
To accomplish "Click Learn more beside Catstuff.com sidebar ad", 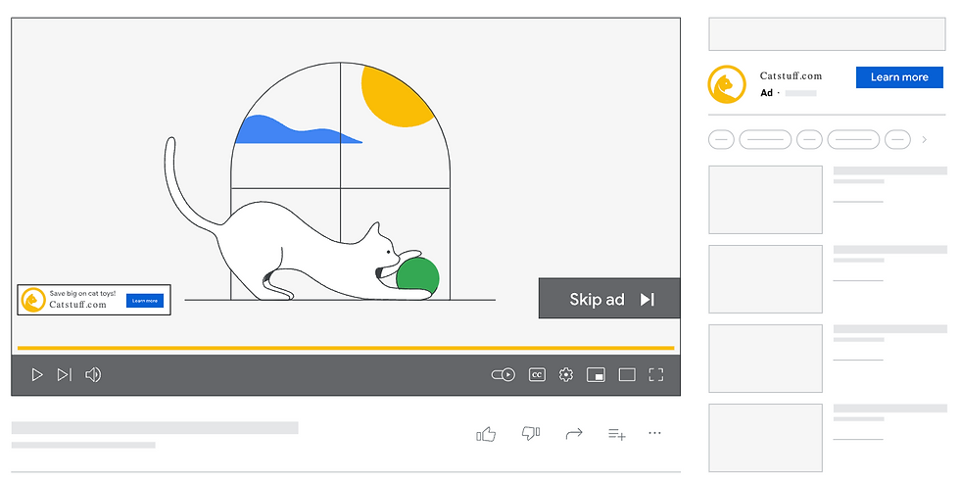I will pos(899,77).
